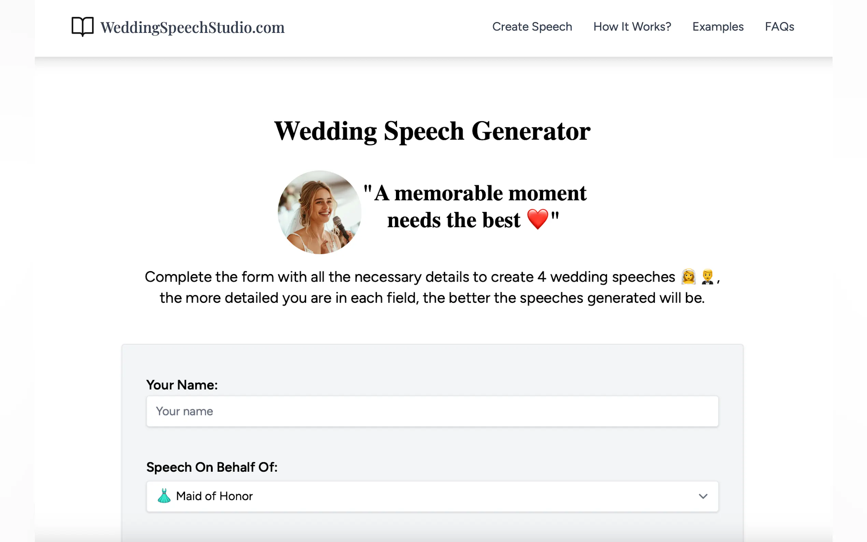Screen dimensions: 867x542
Task: Focus the Your name input field
Action: [x=432, y=411]
